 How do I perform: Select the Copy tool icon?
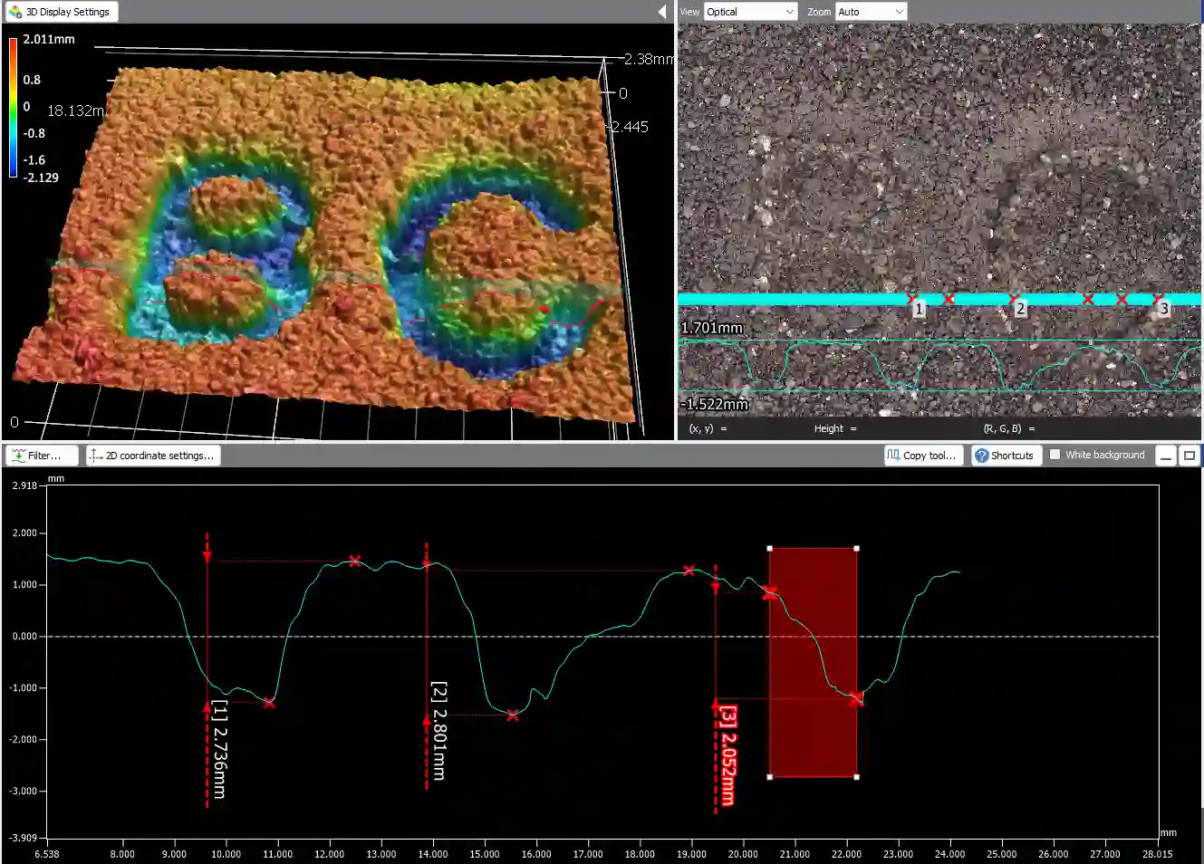point(891,455)
